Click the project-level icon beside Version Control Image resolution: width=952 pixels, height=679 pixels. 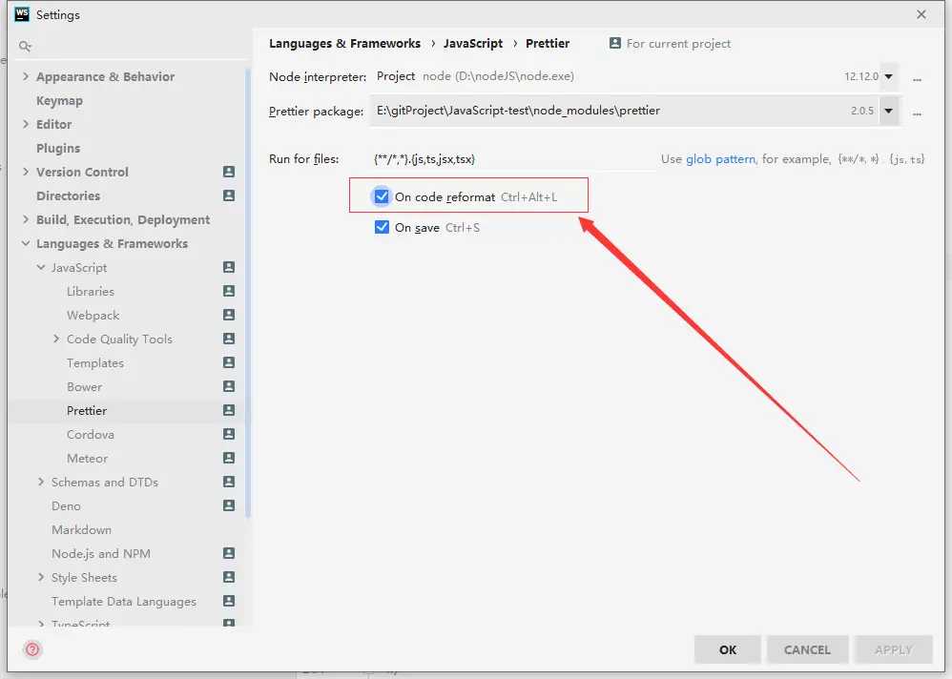[229, 172]
